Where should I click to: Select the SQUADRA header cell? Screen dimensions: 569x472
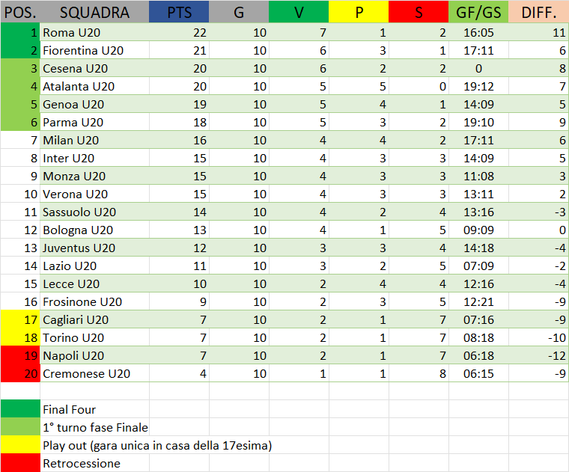pos(94,13)
